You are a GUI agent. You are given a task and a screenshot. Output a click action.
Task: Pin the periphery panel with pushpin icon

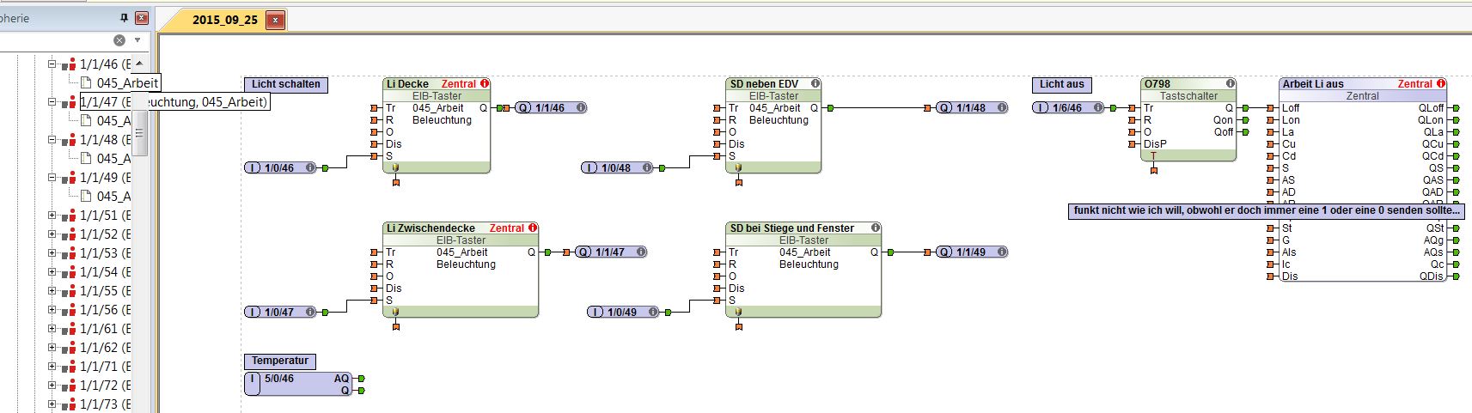(x=124, y=18)
